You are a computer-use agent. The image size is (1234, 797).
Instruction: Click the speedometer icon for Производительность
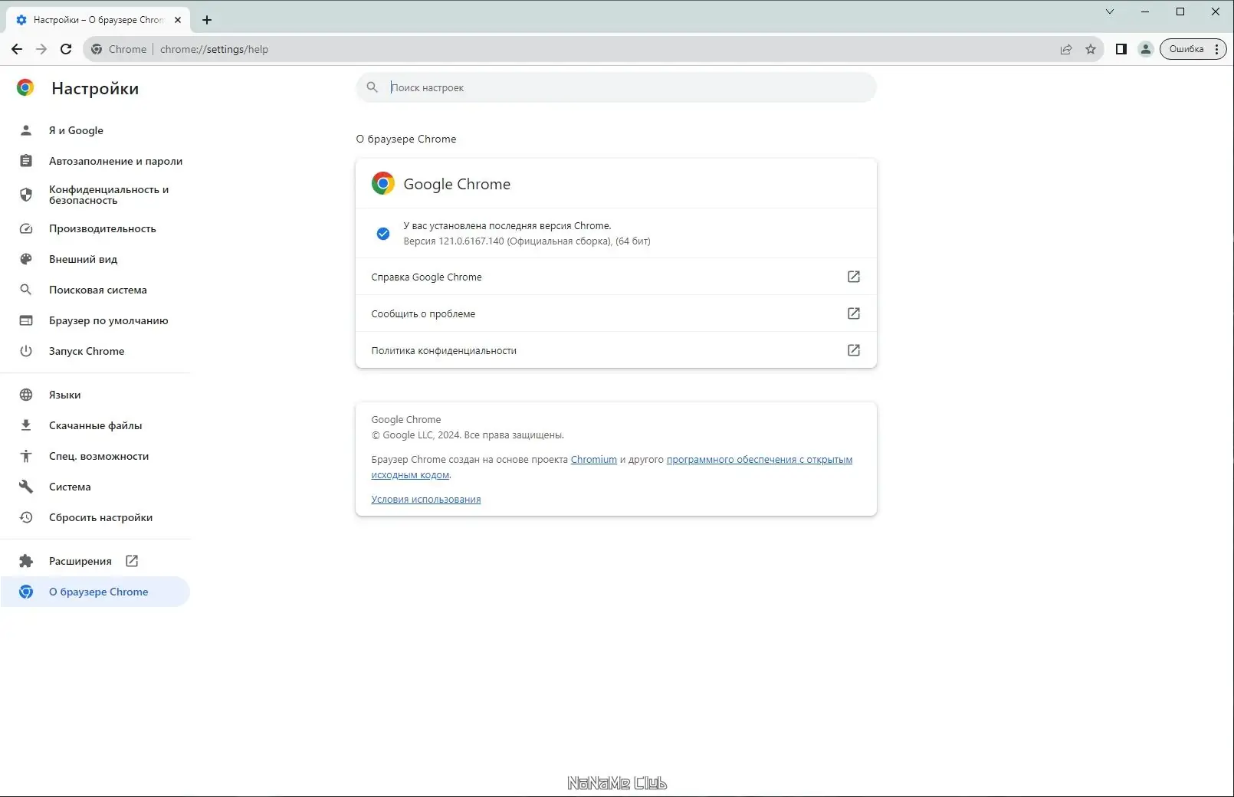pyautogui.click(x=26, y=228)
